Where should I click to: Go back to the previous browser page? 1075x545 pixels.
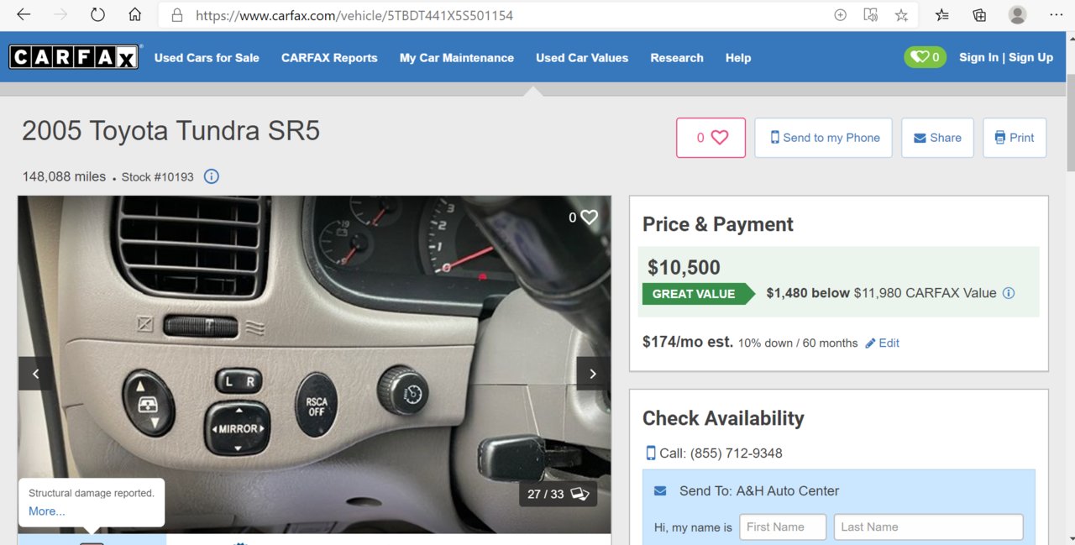pos(24,15)
